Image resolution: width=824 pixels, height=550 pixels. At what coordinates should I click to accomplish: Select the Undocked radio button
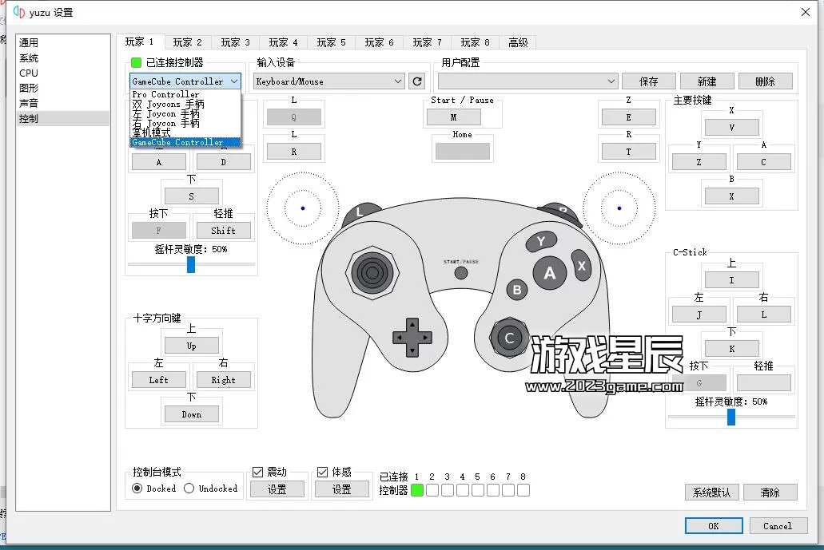click(x=189, y=489)
